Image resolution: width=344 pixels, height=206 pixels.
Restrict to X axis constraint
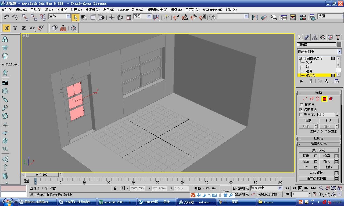[6, 28]
